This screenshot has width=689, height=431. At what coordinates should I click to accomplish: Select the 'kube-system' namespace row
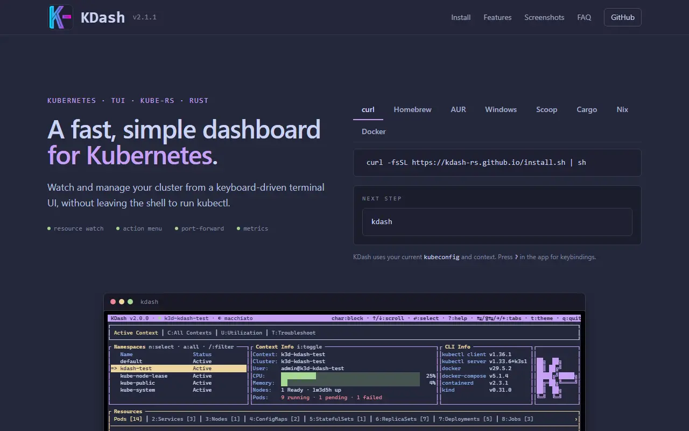179,390
